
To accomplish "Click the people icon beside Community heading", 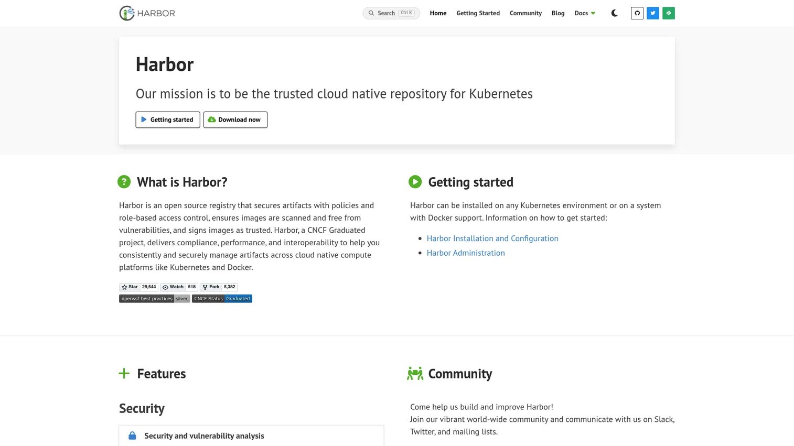I will [x=415, y=373].
